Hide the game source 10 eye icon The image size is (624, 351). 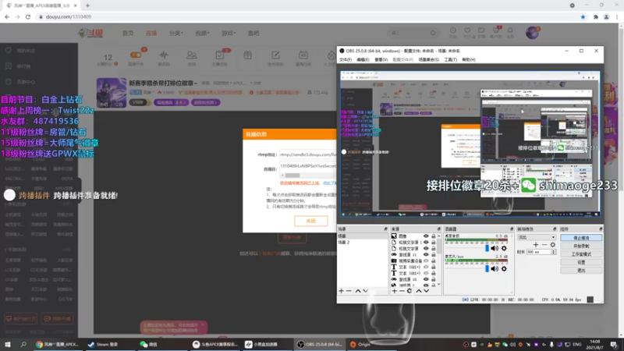click(426, 279)
